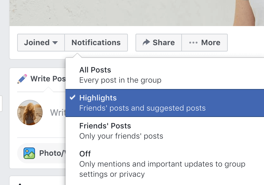Image resolution: width=264 pixels, height=185 pixels.
Task: Select All Posts notification option
Action: pyautogui.click(x=165, y=75)
